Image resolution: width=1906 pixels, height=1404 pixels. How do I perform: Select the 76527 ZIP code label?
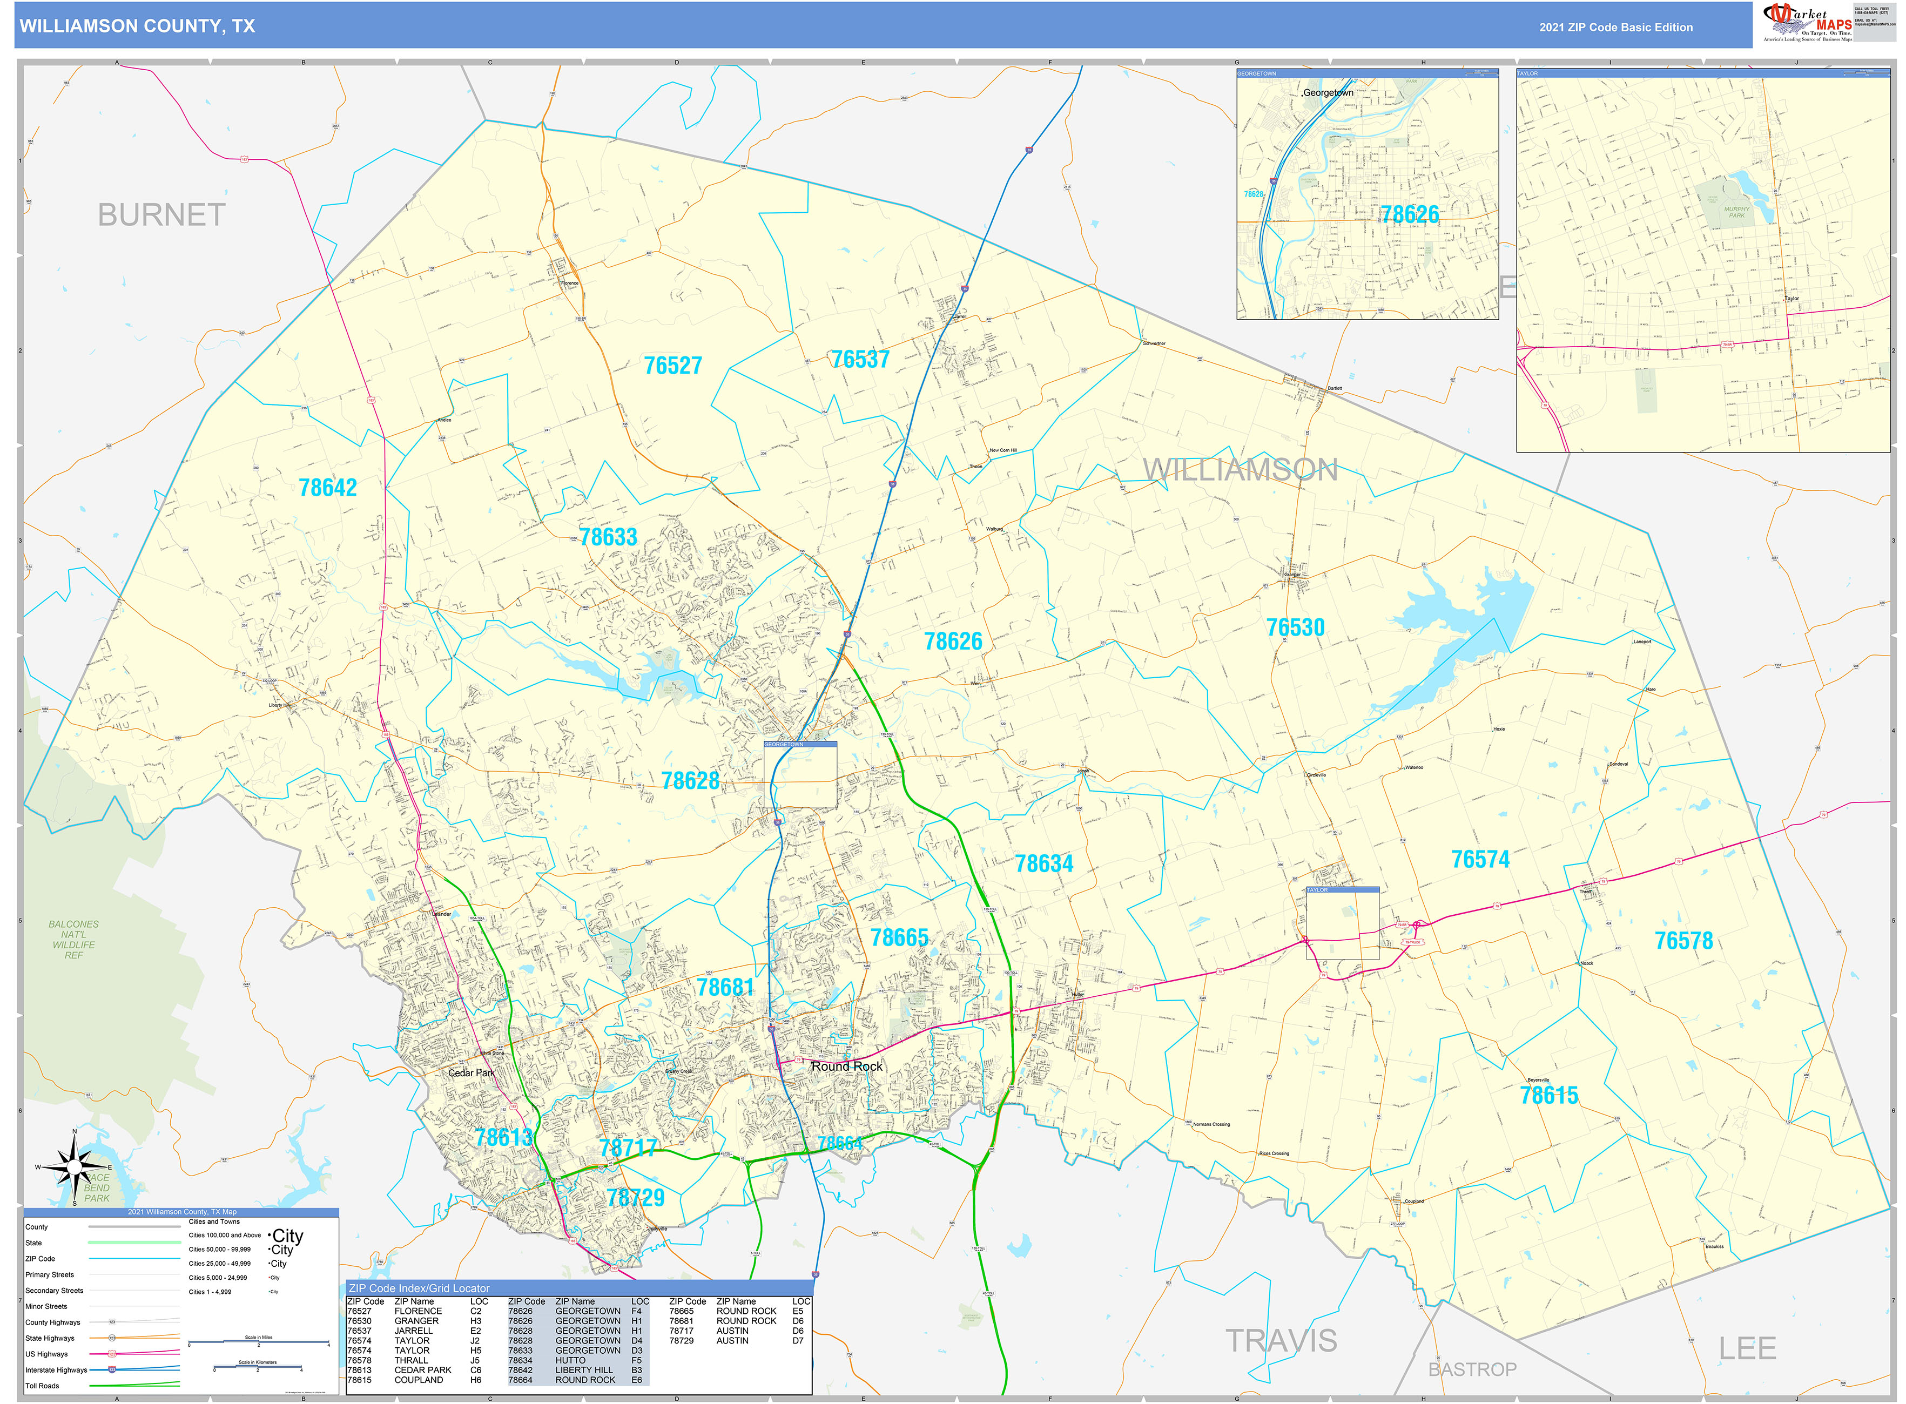pyautogui.click(x=672, y=366)
